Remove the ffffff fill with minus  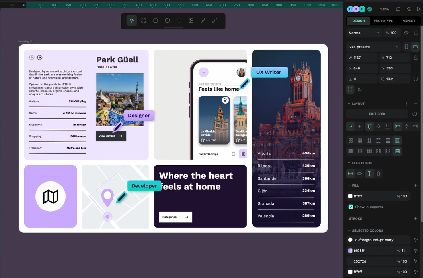click(415, 196)
